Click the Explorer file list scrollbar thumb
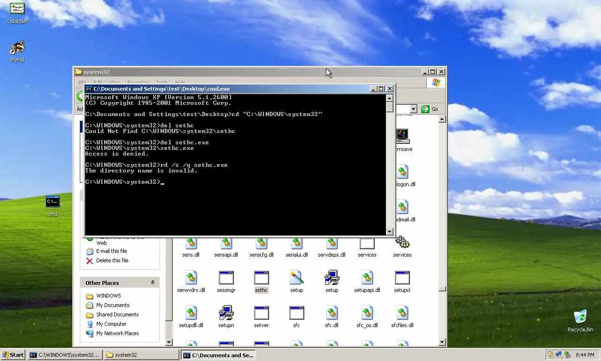This screenshot has width=601, height=361. click(442, 289)
